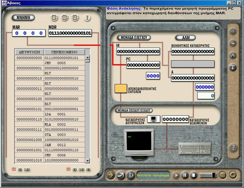The height and width of the screenshot is (188, 244).
Task: Click the MAR register field
Action: coord(29,33)
